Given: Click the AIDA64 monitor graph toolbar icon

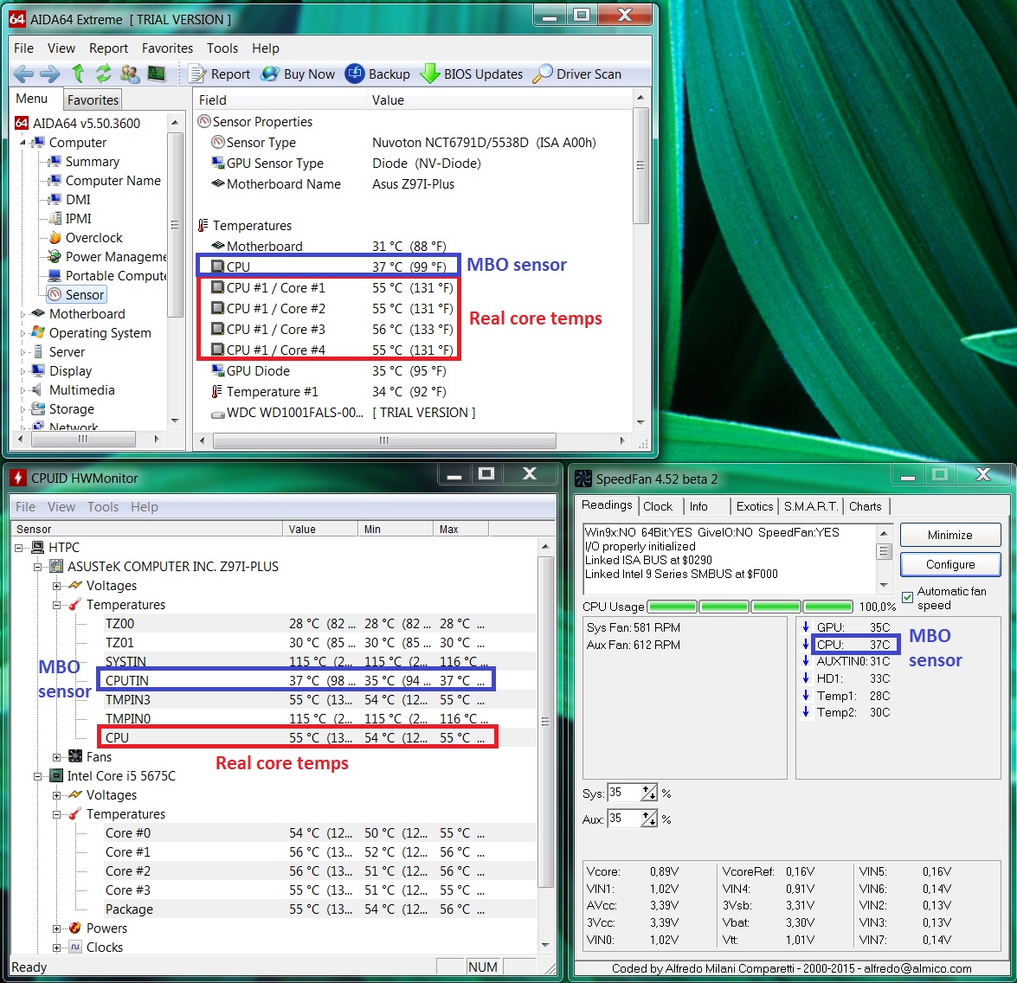Looking at the screenshot, I should [157, 74].
